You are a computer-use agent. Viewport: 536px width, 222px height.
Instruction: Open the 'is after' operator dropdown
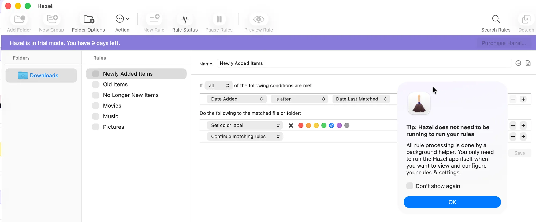(300, 99)
